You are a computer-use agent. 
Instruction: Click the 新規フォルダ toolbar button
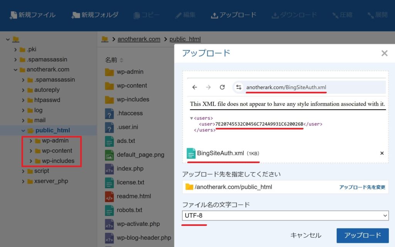coord(95,15)
